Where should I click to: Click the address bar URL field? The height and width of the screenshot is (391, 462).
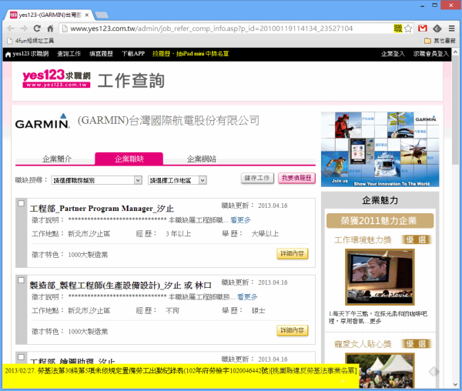pos(211,28)
